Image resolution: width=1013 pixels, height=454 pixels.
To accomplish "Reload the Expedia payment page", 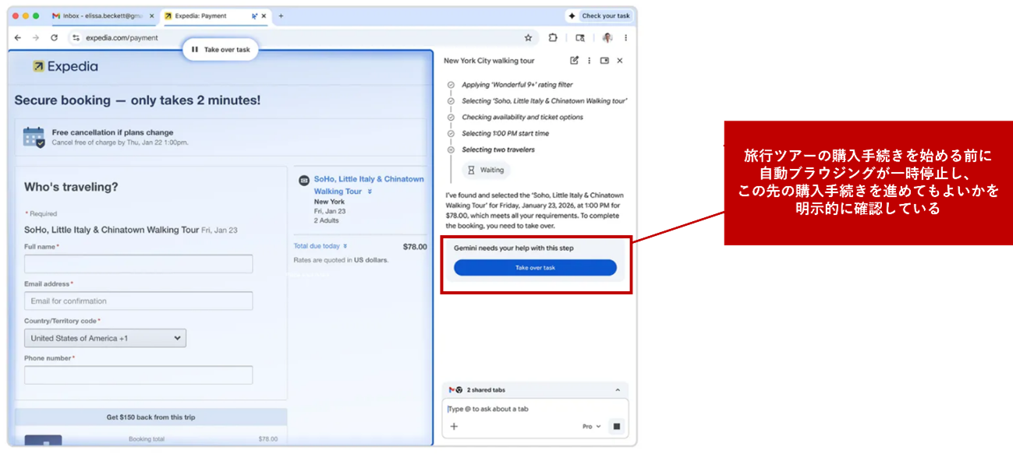I will [54, 37].
